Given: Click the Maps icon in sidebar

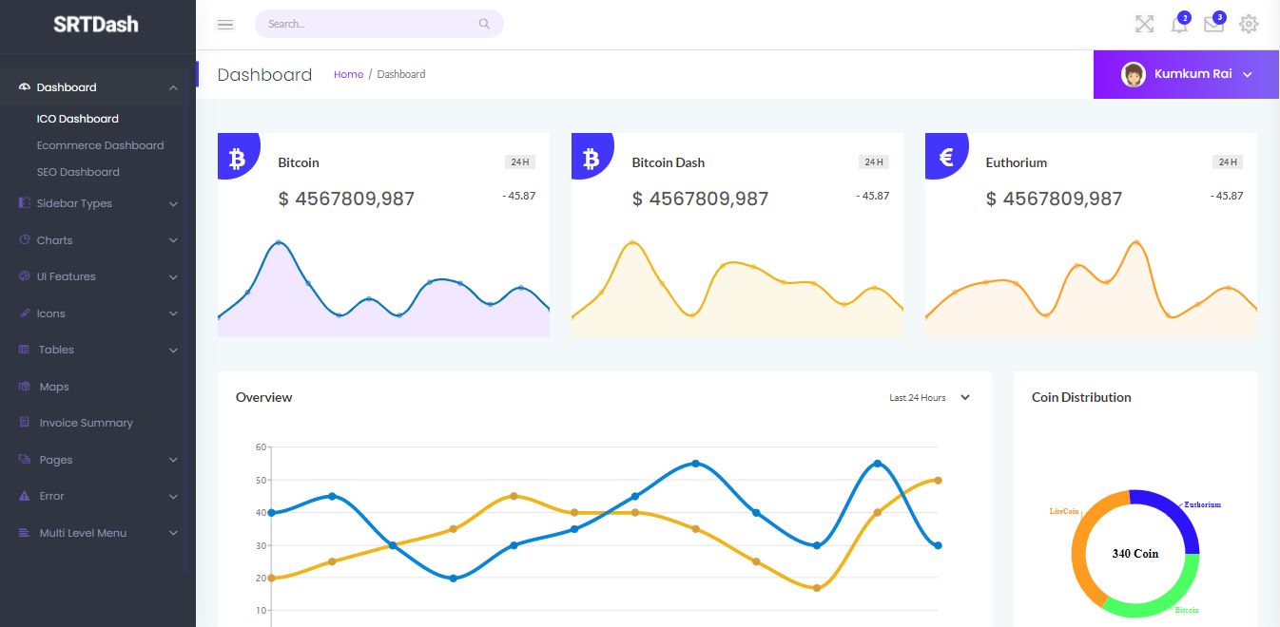Looking at the screenshot, I should (25, 387).
